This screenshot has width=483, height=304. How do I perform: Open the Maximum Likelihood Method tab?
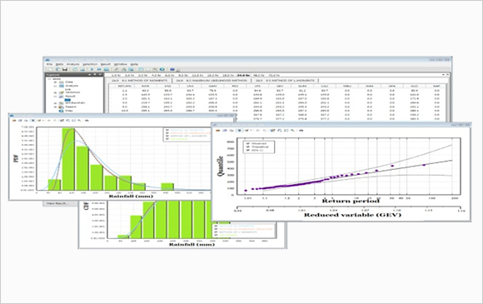212,81
